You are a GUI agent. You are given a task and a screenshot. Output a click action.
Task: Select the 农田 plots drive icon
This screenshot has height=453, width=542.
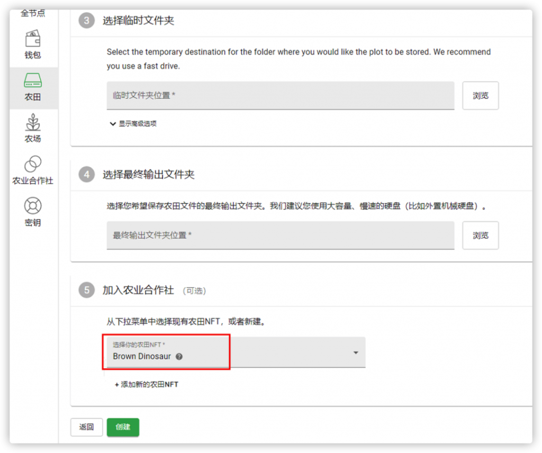(x=33, y=80)
